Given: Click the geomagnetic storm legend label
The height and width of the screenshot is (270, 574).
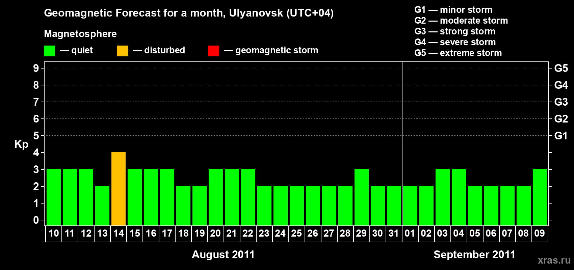Looking at the screenshot, I should [277, 51].
